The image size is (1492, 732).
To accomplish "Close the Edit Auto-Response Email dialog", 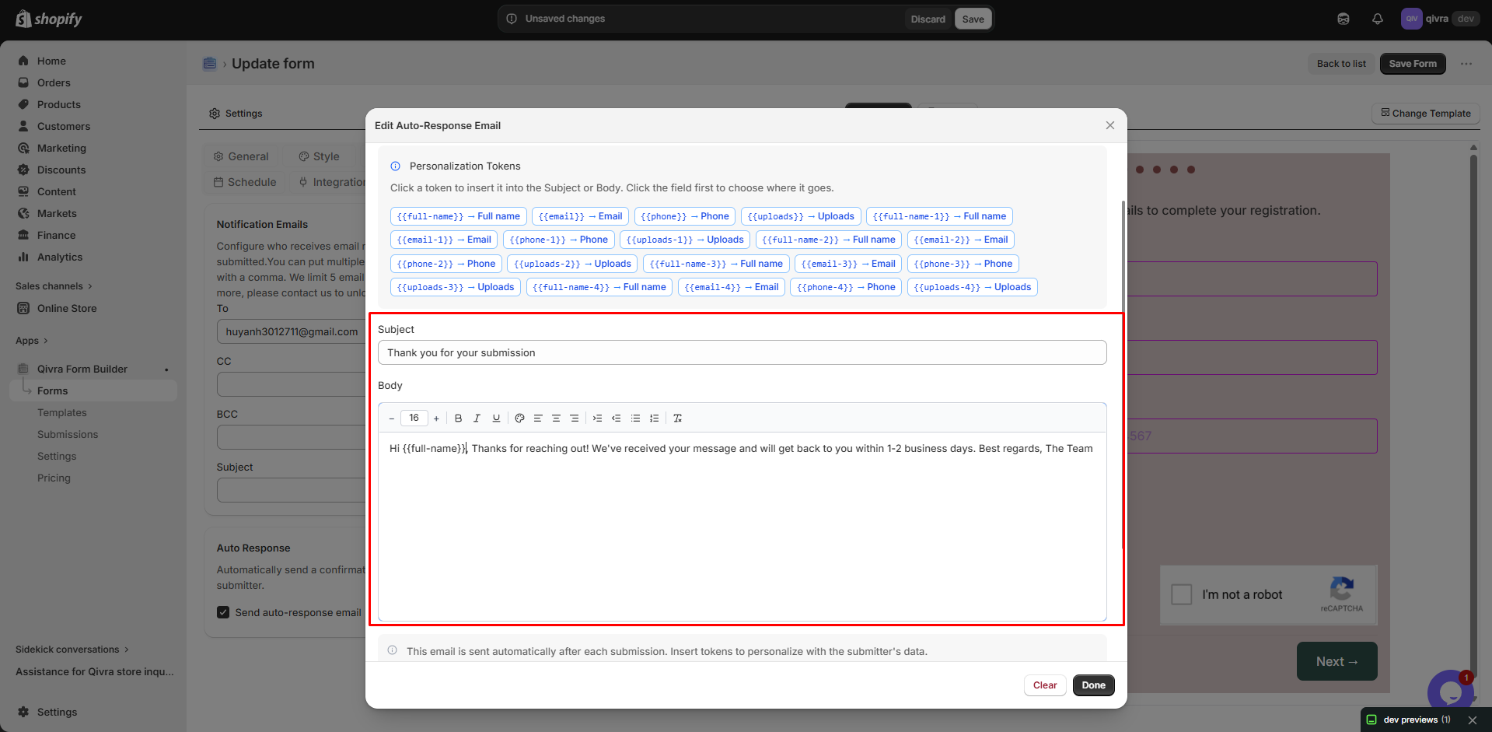I will tap(1110, 125).
